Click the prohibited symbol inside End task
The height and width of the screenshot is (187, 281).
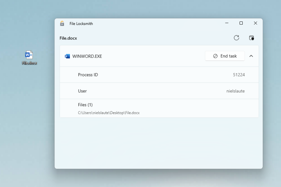[x=215, y=56]
